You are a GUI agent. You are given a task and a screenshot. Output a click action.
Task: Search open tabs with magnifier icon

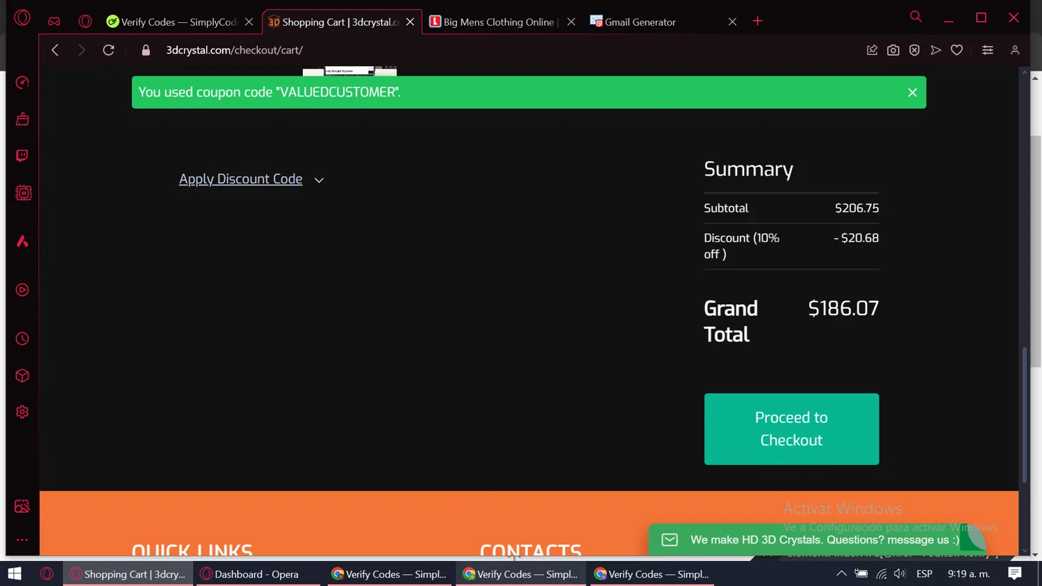(916, 16)
